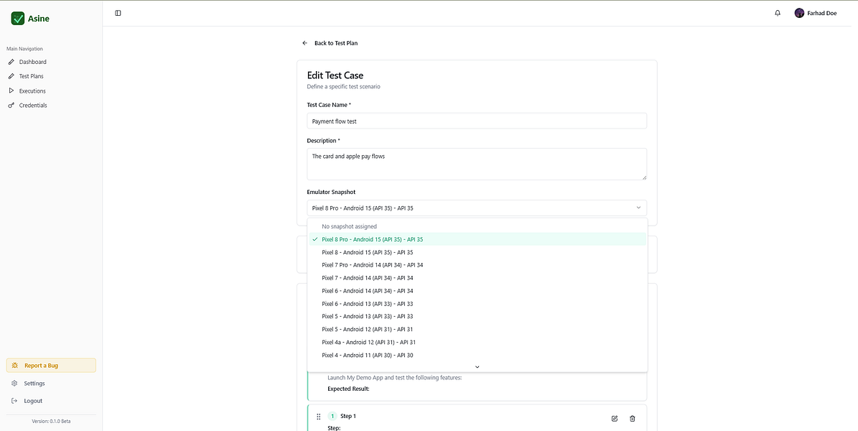
Task: Click the list's scroll-down chevron
Action: click(477, 367)
